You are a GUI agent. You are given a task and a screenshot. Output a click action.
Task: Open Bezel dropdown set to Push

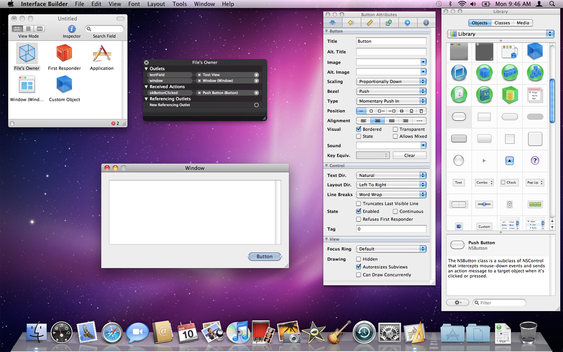coord(391,91)
